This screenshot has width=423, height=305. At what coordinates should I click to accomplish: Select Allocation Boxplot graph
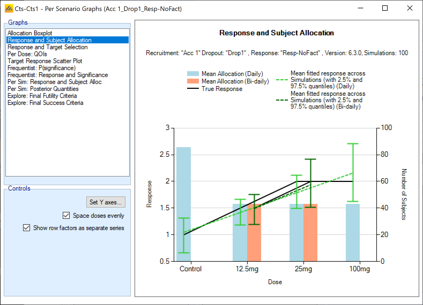30,33
